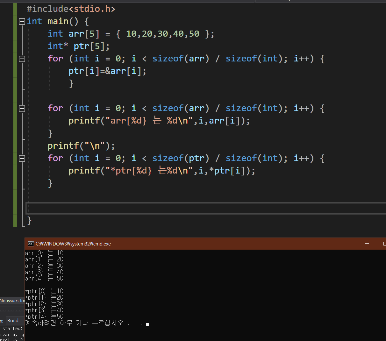386x341 pixels.
Task: Click the 'int arr[5]' declaration line
Action: (x=131, y=34)
